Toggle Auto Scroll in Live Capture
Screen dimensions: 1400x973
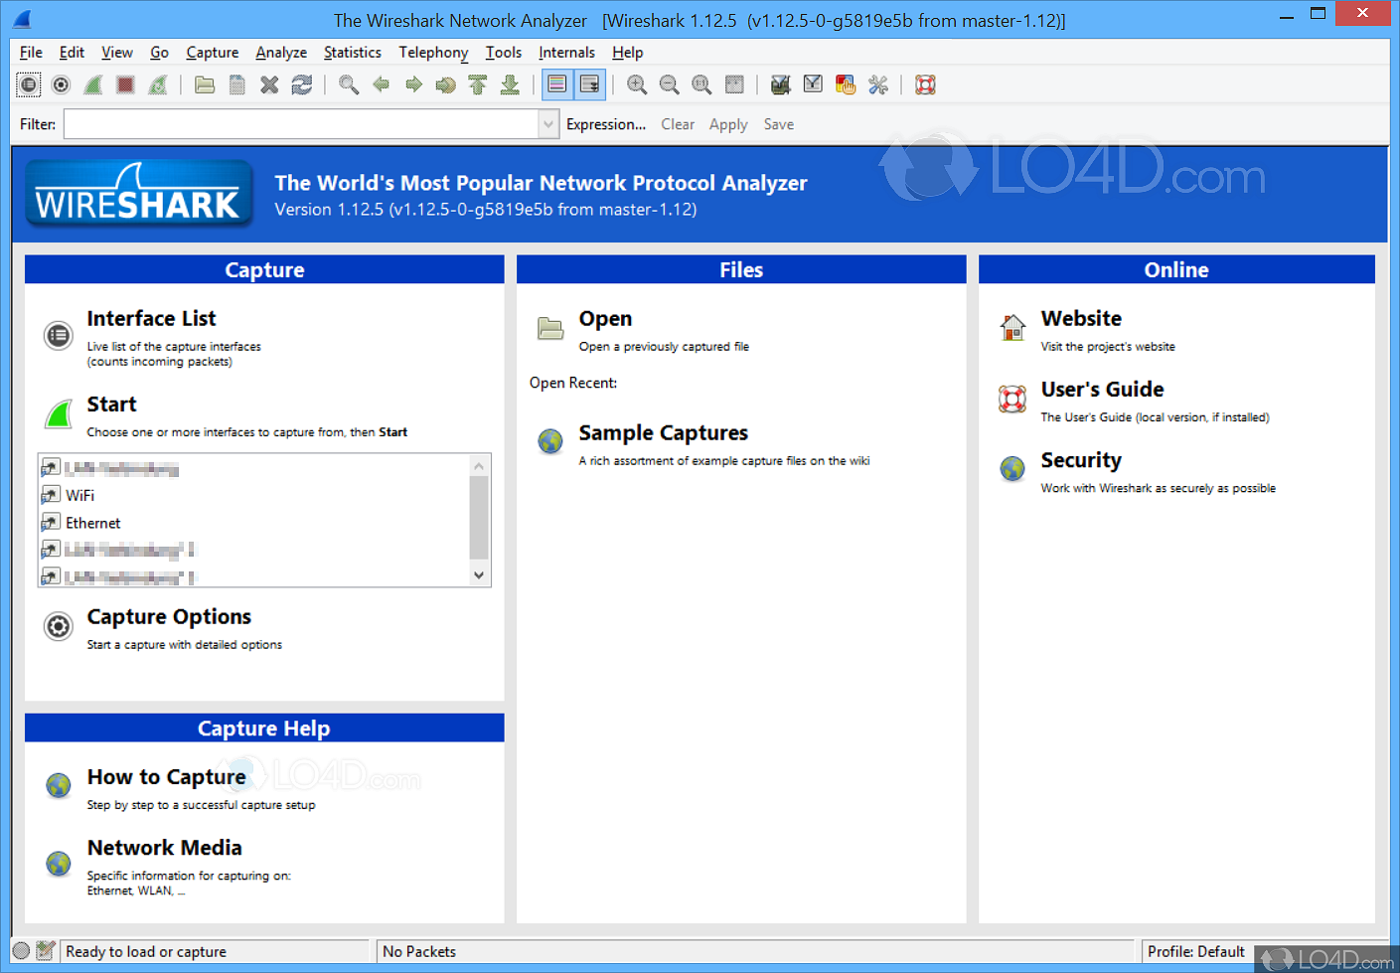click(x=590, y=84)
